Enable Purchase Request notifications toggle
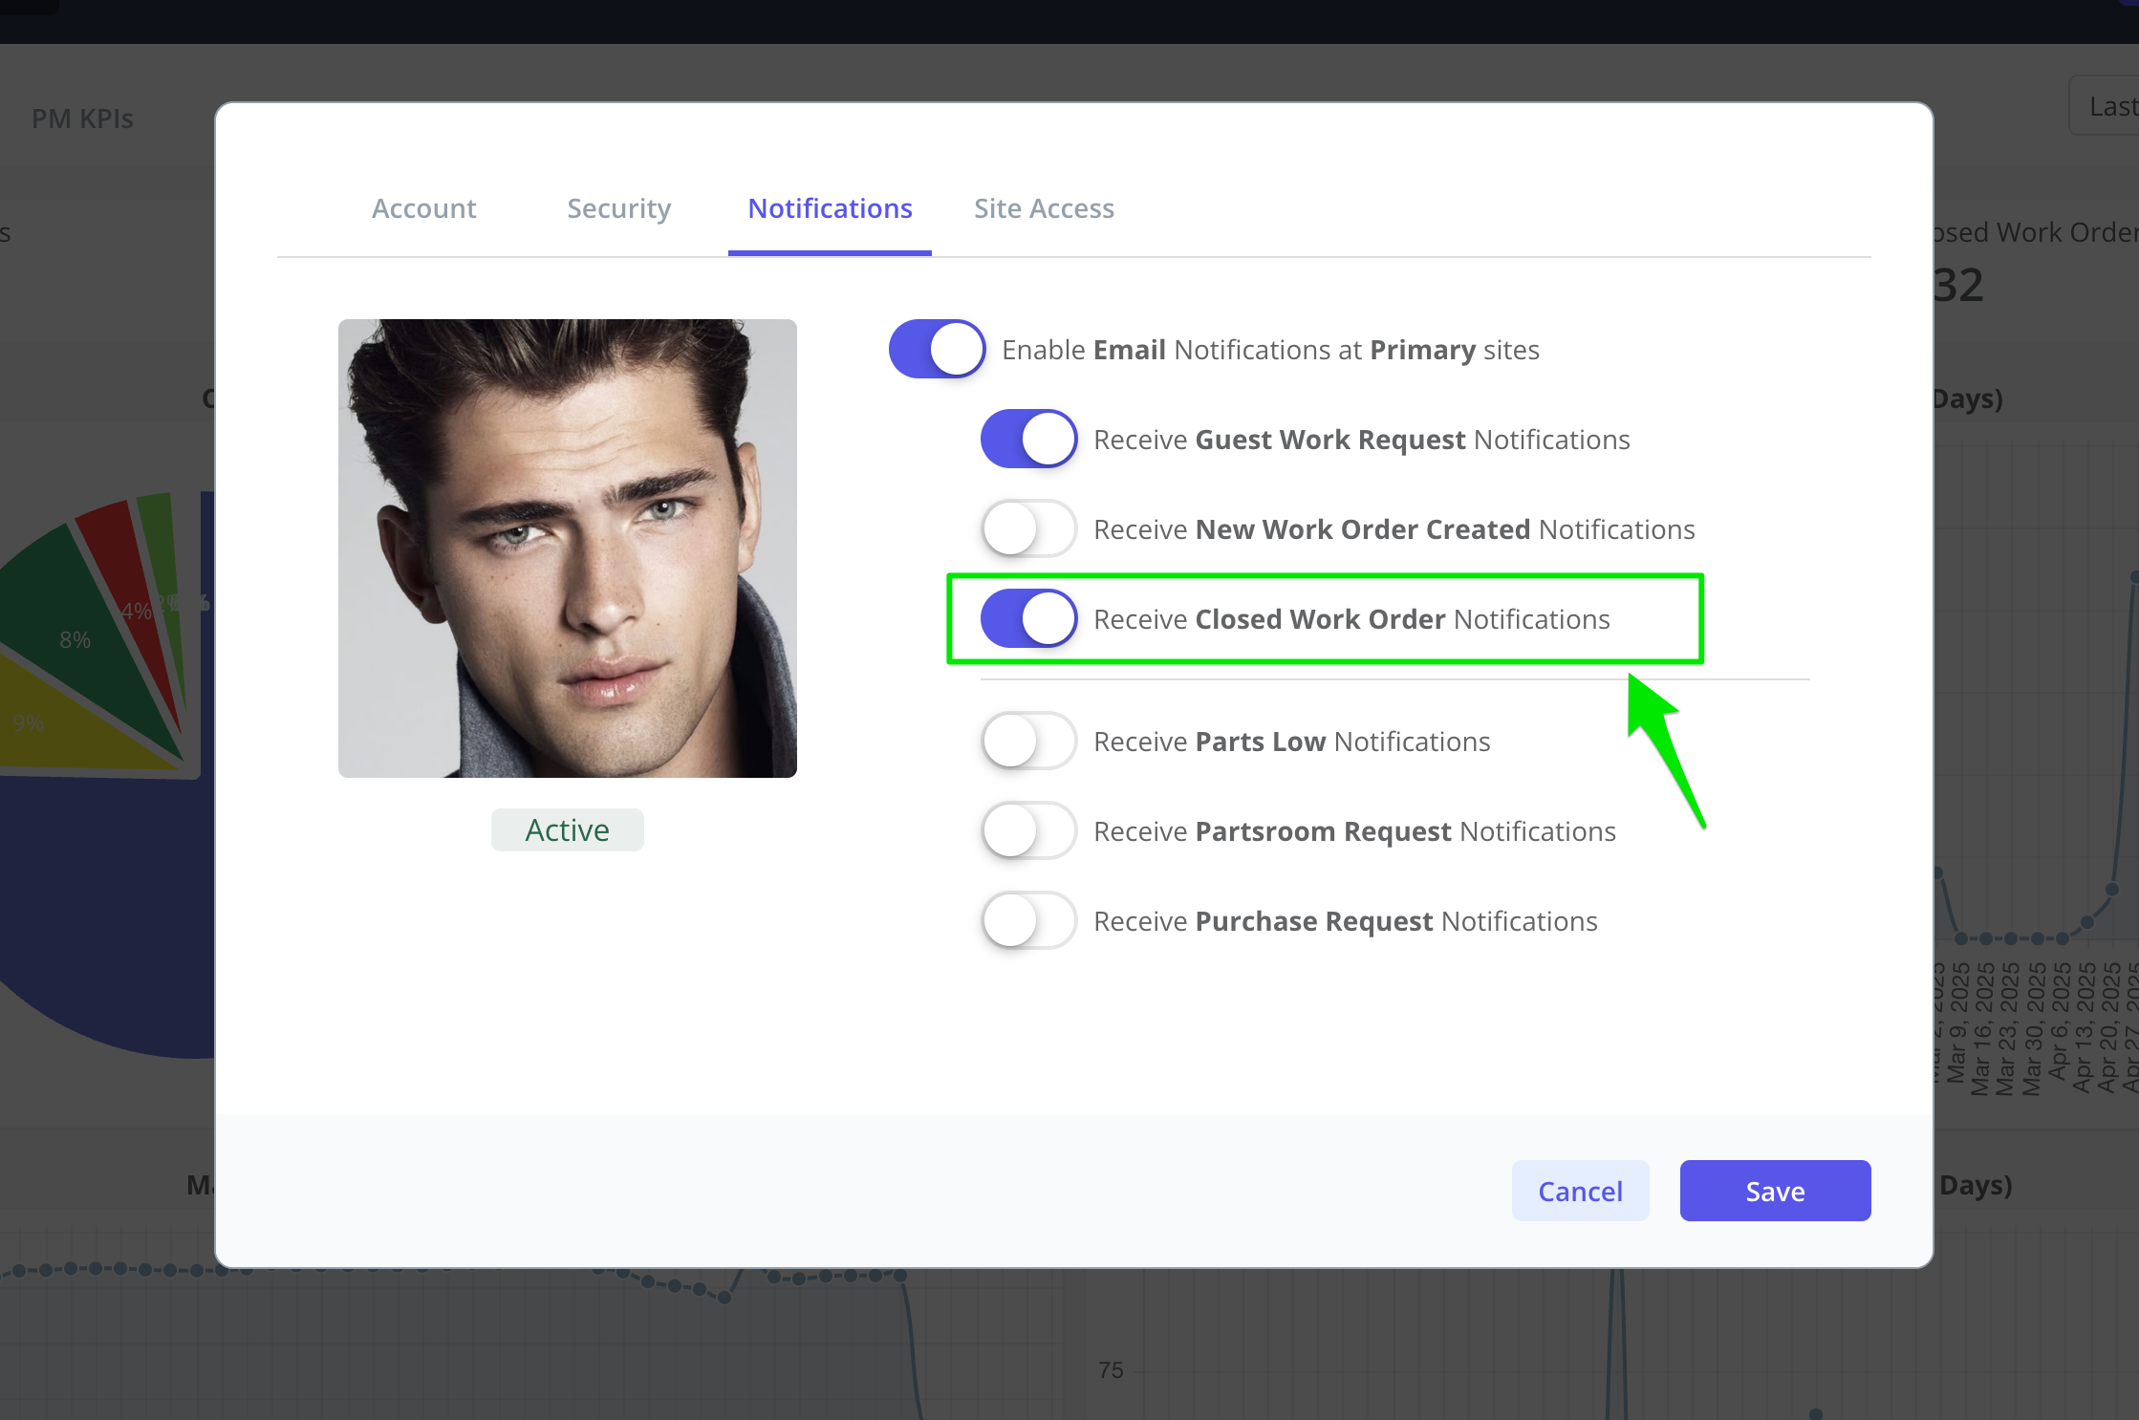This screenshot has width=2139, height=1420. pyautogui.click(x=1028, y=920)
